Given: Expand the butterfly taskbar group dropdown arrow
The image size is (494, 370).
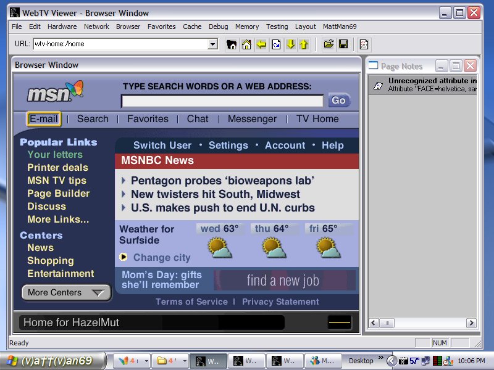Looking at the screenshot, I should click(146, 361).
